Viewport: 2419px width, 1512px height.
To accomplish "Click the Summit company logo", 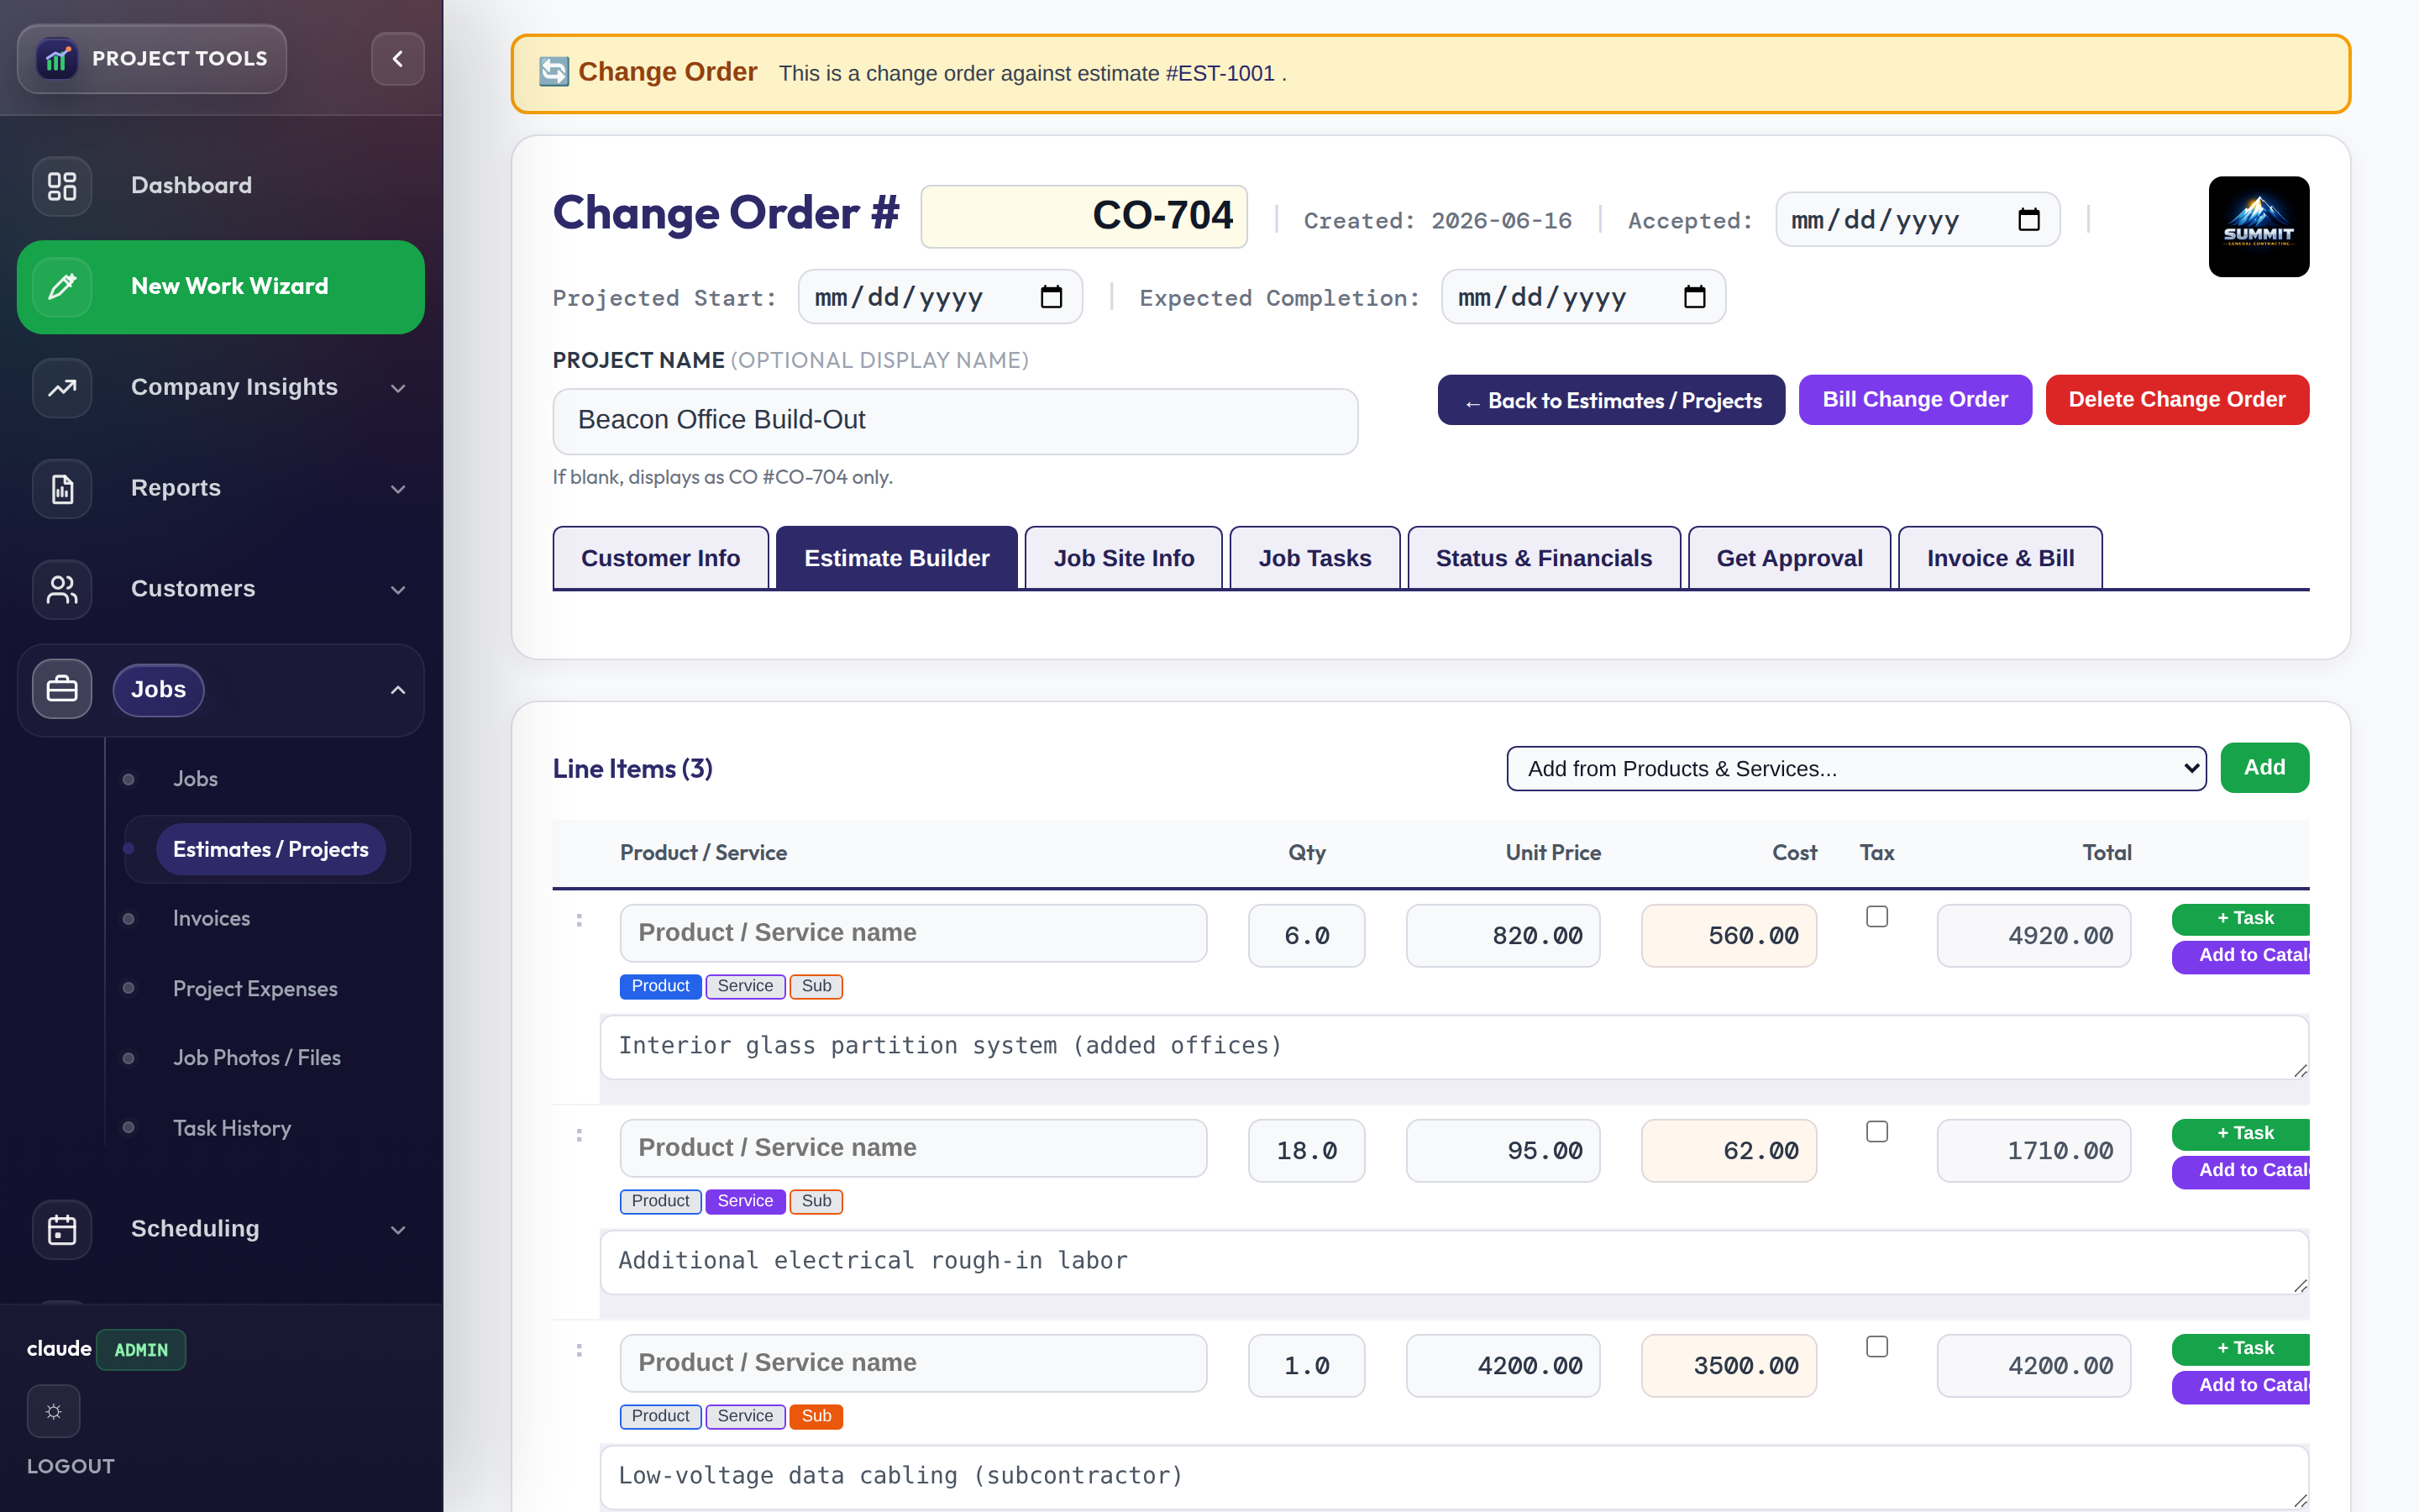I will tap(2258, 227).
